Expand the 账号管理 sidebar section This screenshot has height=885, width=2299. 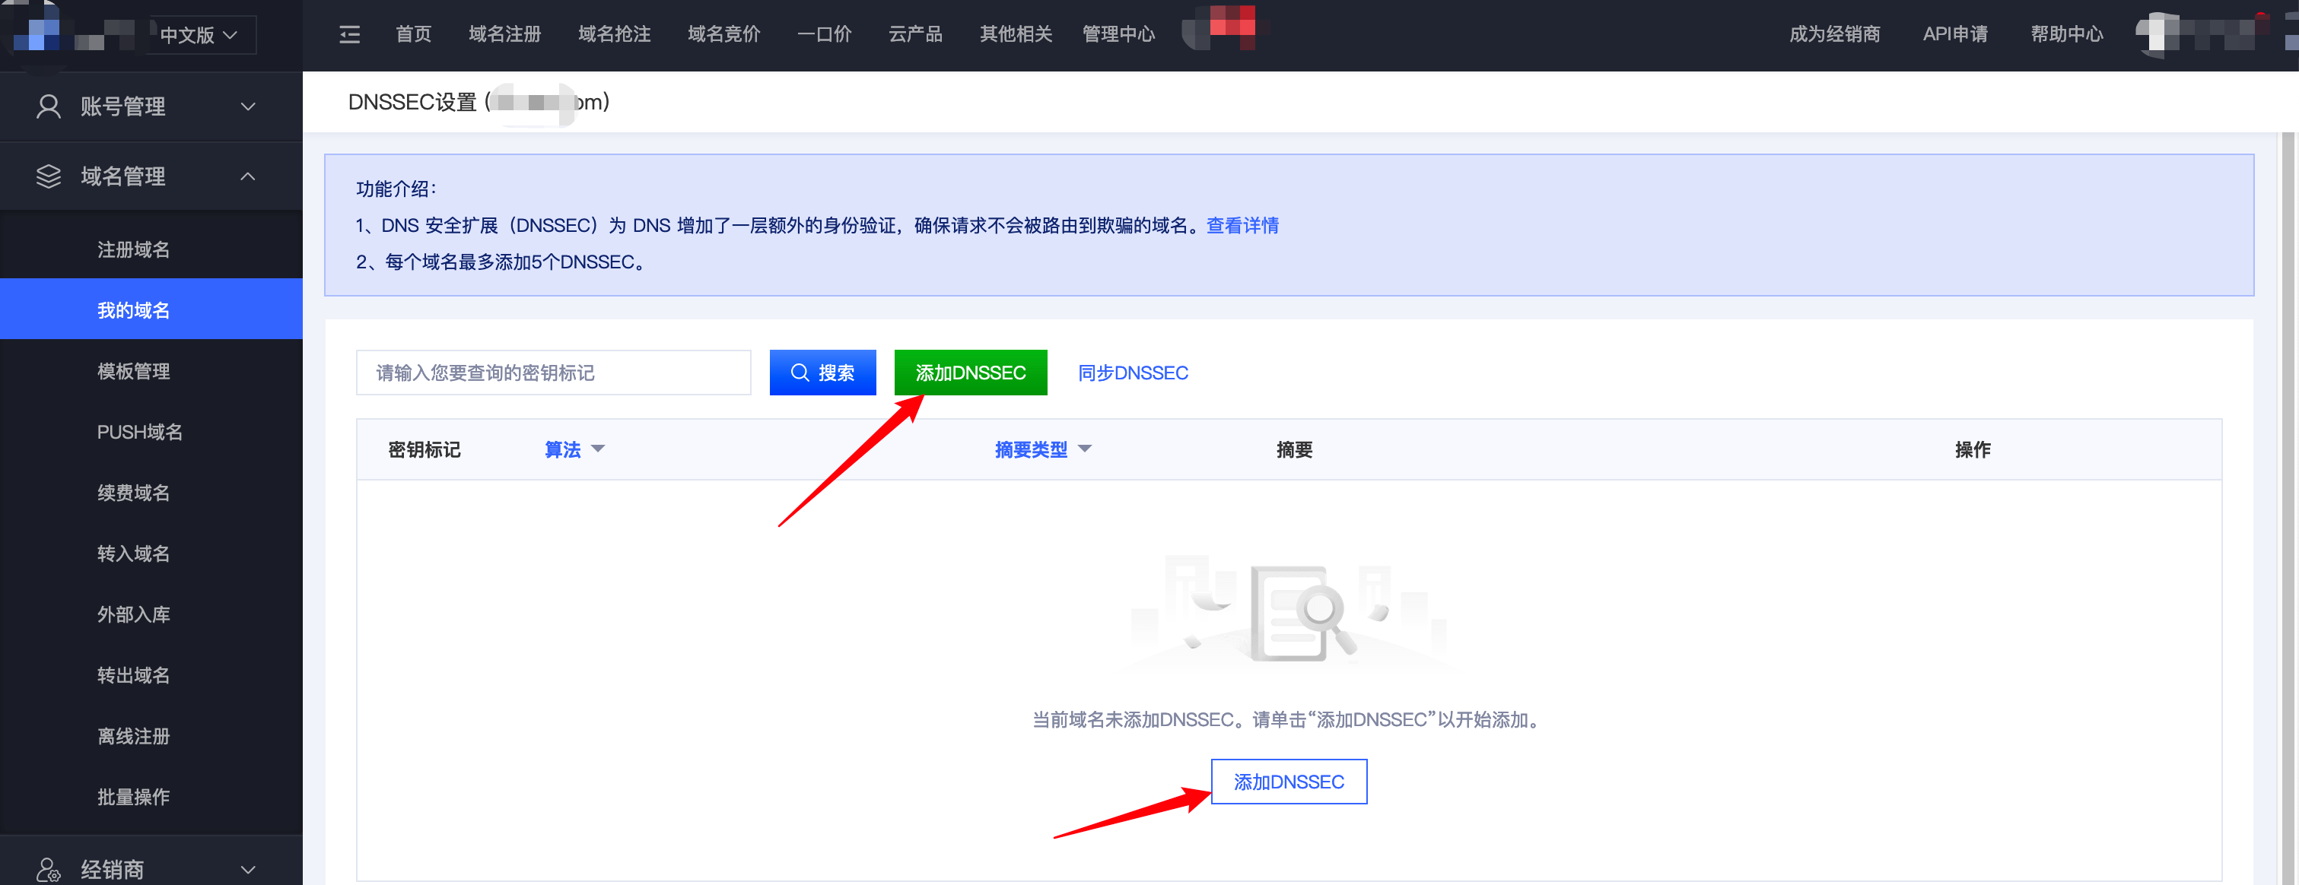pos(151,106)
